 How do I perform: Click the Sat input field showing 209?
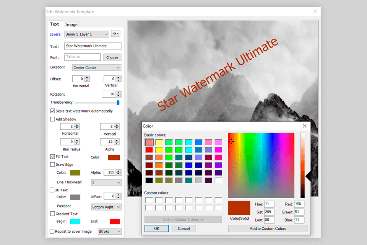(x=269, y=212)
